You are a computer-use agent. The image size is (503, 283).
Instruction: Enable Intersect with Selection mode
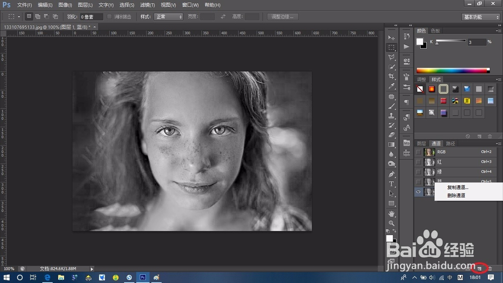(55, 17)
